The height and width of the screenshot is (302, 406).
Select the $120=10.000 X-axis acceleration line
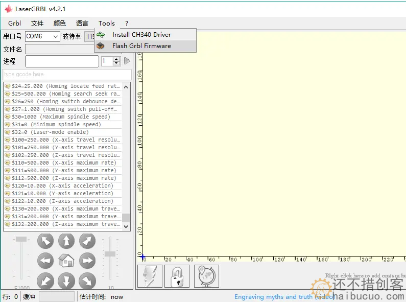click(63, 185)
